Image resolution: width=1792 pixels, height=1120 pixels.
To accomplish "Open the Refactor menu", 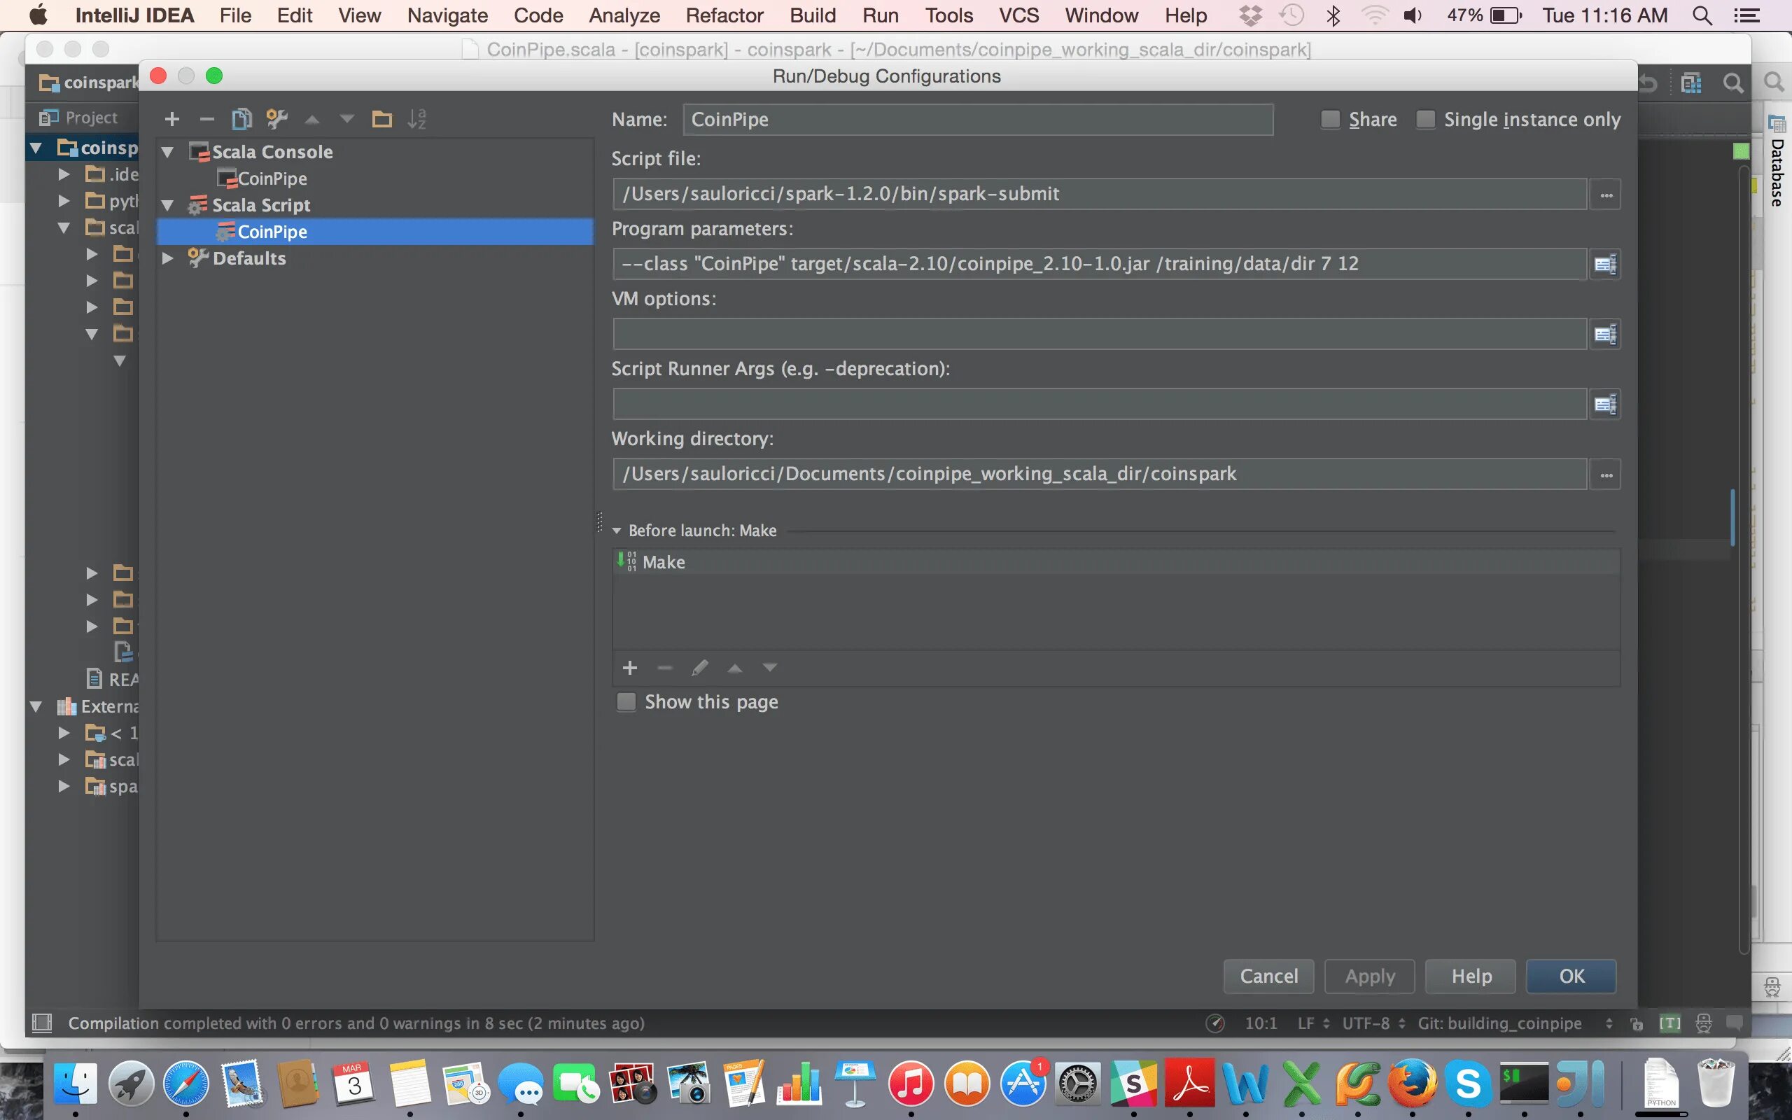I will [x=724, y=15].
